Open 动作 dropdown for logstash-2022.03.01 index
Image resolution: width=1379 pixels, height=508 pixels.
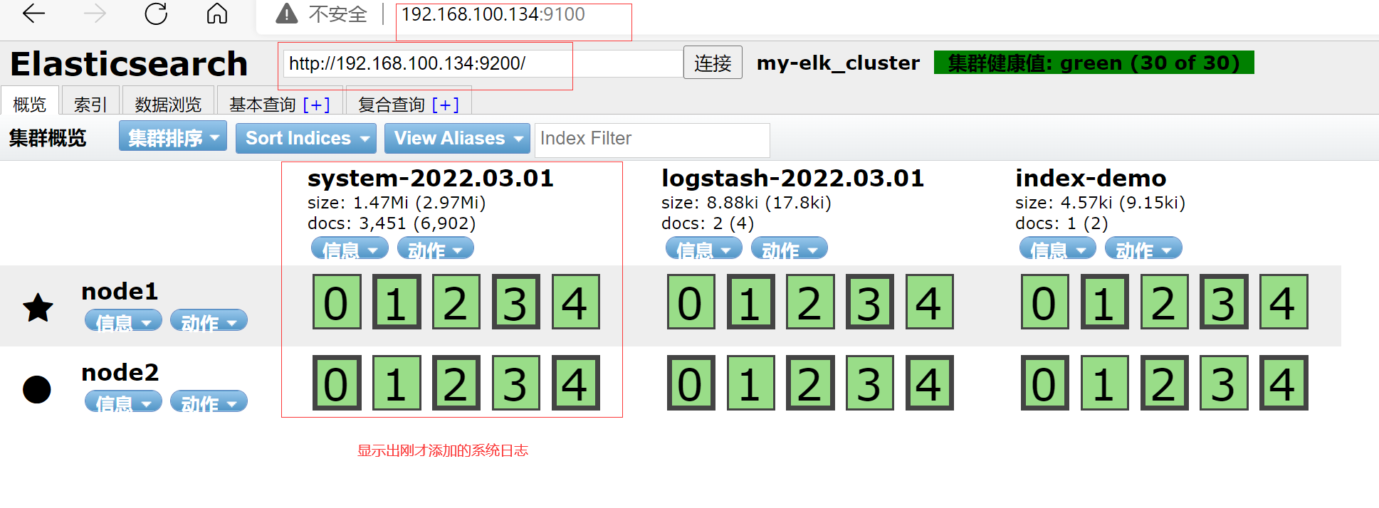tap(789, 249)
